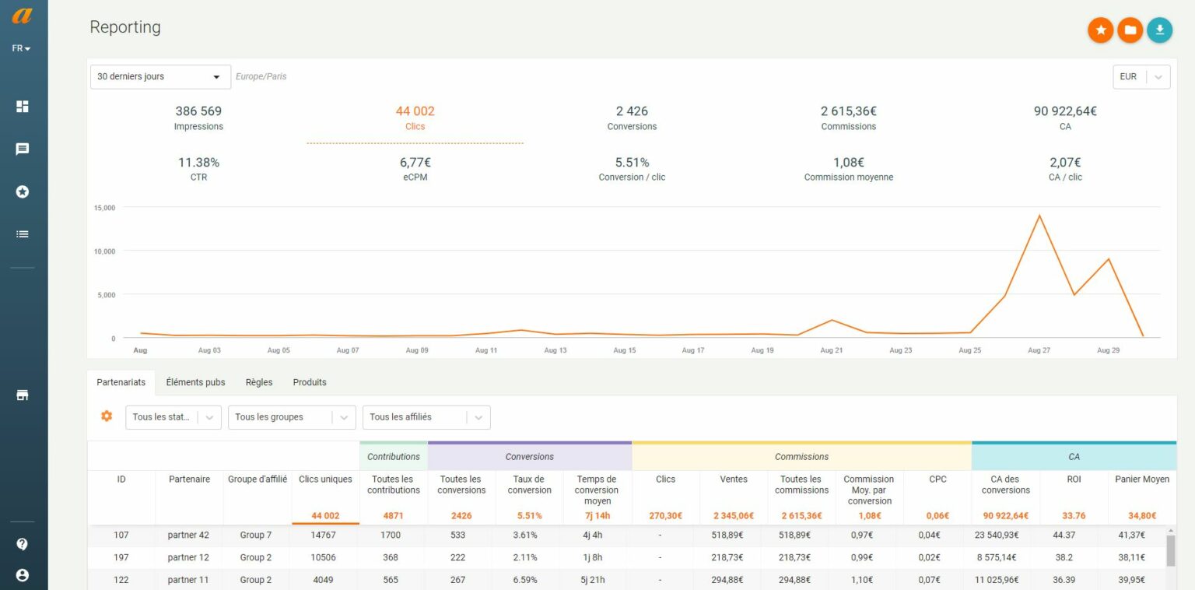Screen dimensions: 1195x590
Task: Open the user account profile icon
Action: coord(23,575)
